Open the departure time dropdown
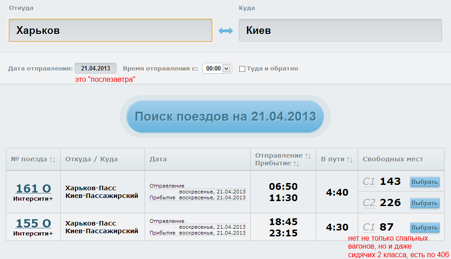Viewport: 451px width, 259px height. pyautogui.click(x=217, y=69)
